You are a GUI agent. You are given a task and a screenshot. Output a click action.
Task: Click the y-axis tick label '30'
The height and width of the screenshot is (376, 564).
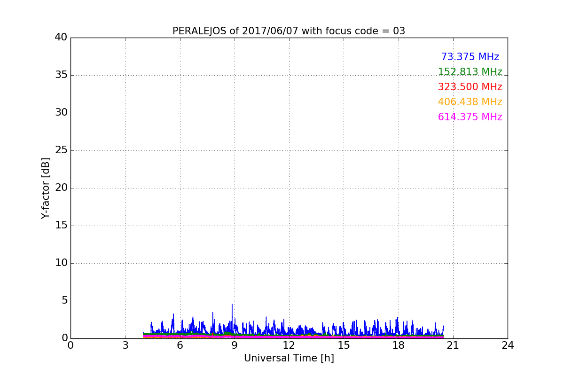61,112
